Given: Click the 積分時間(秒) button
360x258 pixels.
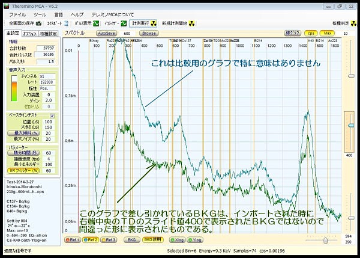Looking at the screenshot, I should tap(23, 153).
